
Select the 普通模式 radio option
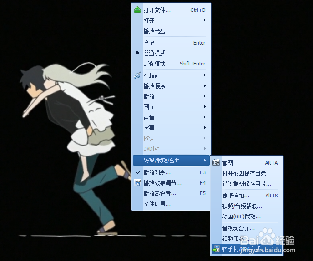tap(171, 53)
